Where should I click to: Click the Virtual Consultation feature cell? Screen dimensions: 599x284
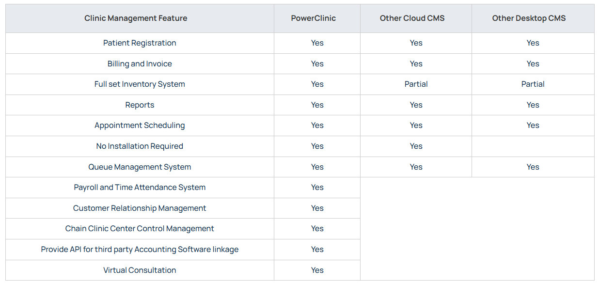[x=140, y=270]
